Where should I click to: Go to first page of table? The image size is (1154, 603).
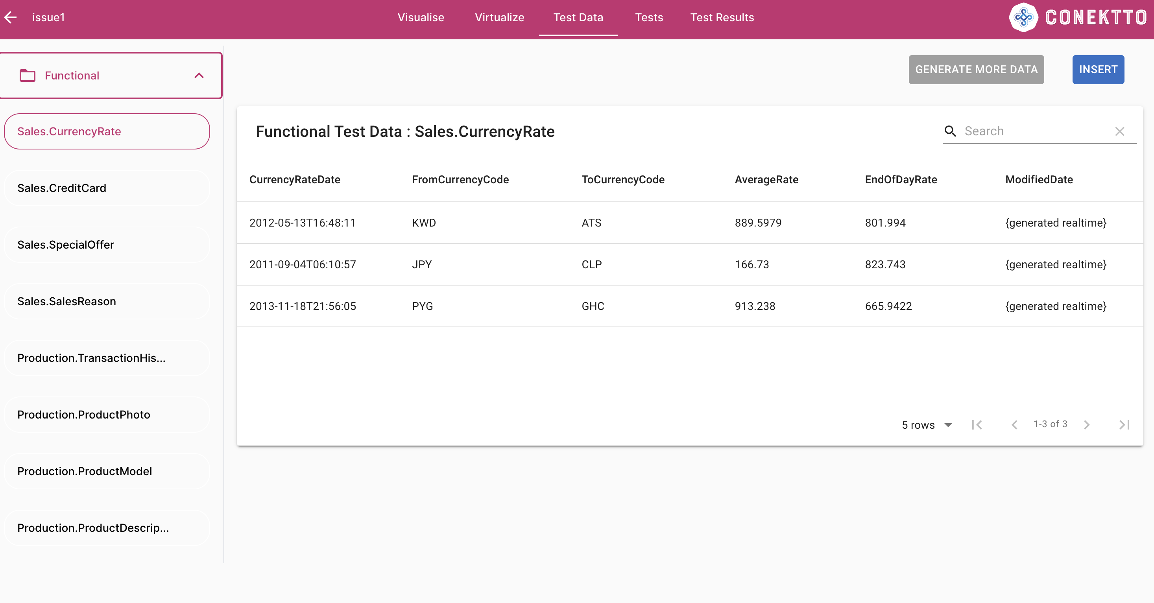pyautogui.click(x=977, y=424)
